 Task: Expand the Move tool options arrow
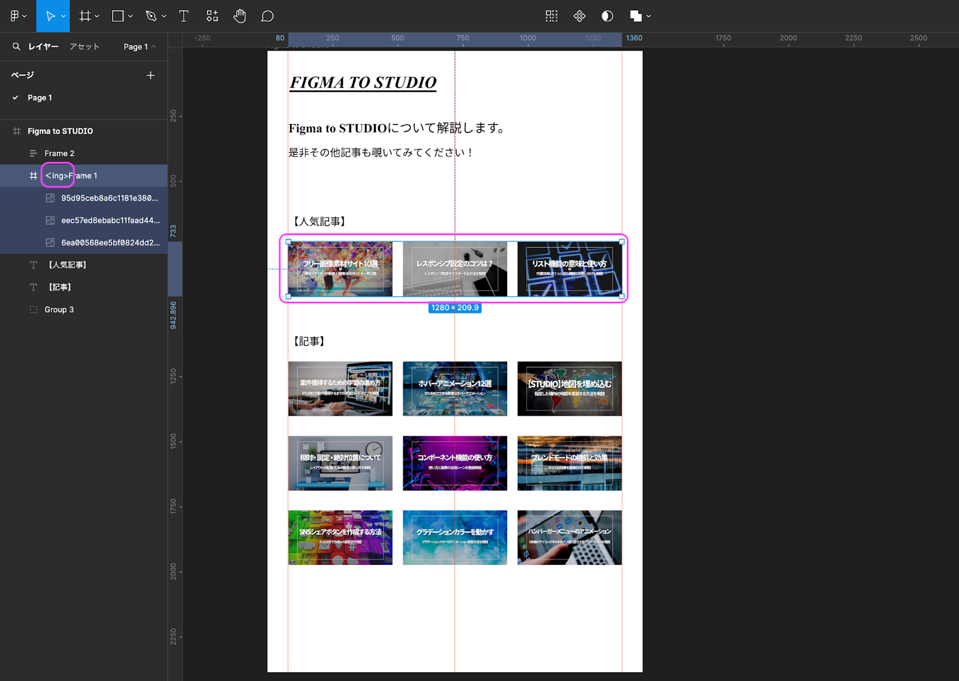(64, 16)
